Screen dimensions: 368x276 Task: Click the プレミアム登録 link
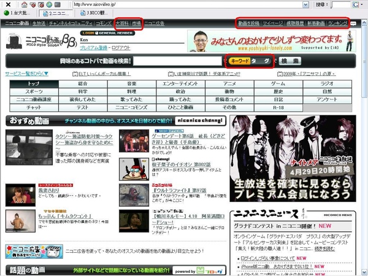pos(93,48)
